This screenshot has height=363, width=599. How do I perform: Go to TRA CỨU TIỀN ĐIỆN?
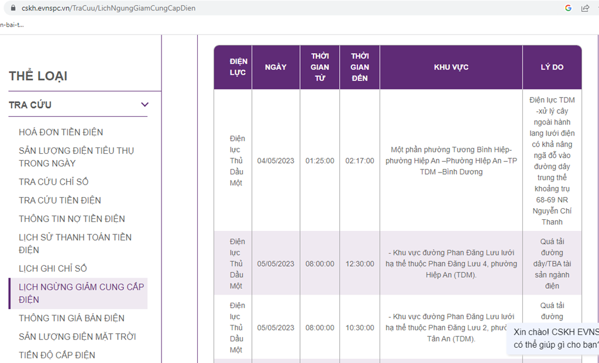tap(60, 200)
